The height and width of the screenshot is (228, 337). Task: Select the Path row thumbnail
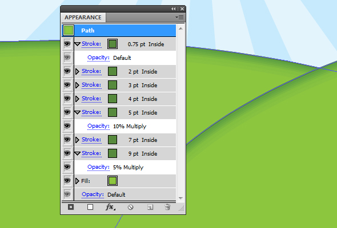point(69,30)
